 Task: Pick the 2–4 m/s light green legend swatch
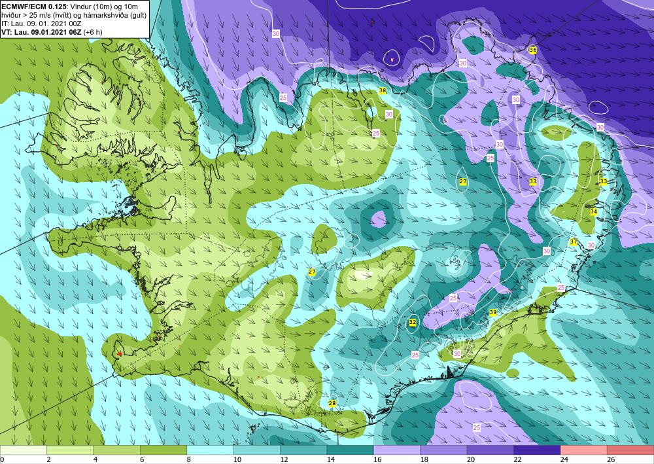pyautogui.click(x=70, y=450)
